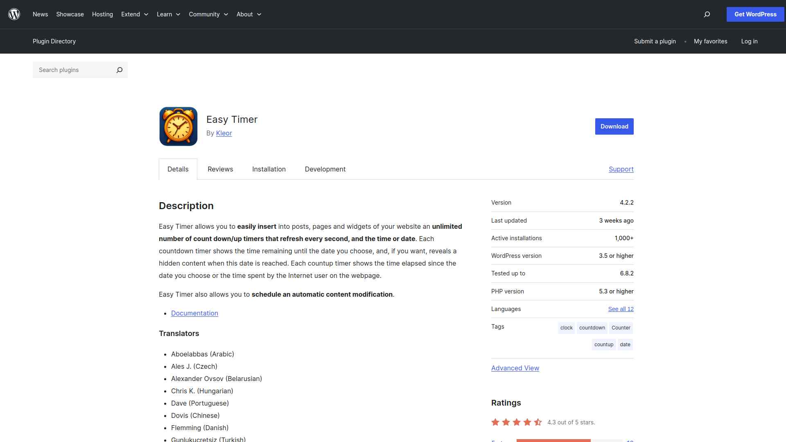Image resolution: width=786 pixels, height=442 pixels.
Task: Expand the About dropdown menu
Action: pos(249,14)
